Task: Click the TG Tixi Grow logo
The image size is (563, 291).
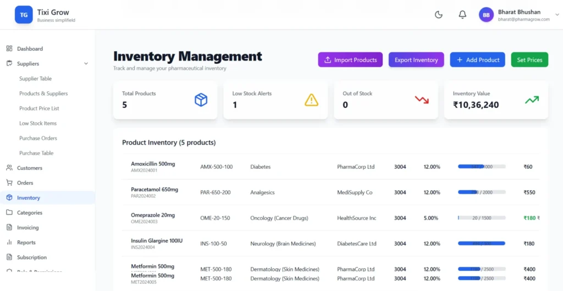Action: (x=24, y=15)
